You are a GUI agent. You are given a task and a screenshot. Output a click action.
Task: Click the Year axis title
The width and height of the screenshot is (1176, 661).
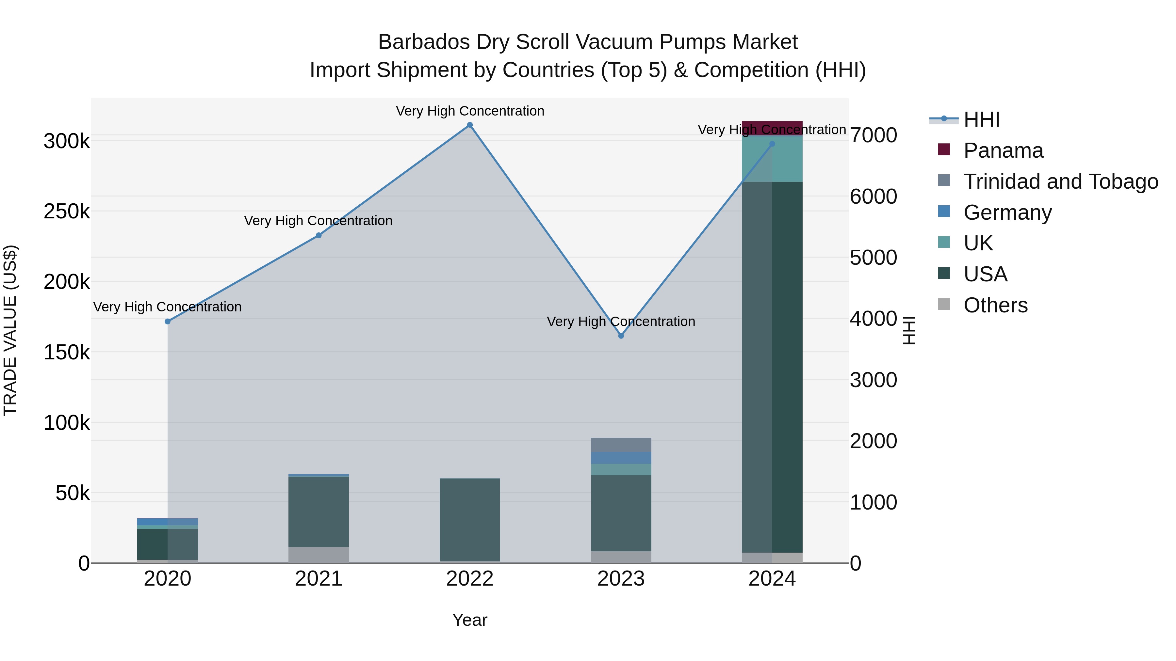pos(470,621)
